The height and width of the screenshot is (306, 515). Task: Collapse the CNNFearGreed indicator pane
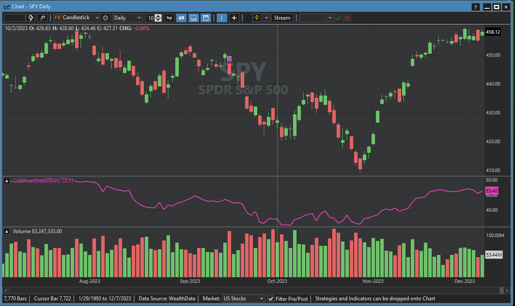(x=7, y=181)
